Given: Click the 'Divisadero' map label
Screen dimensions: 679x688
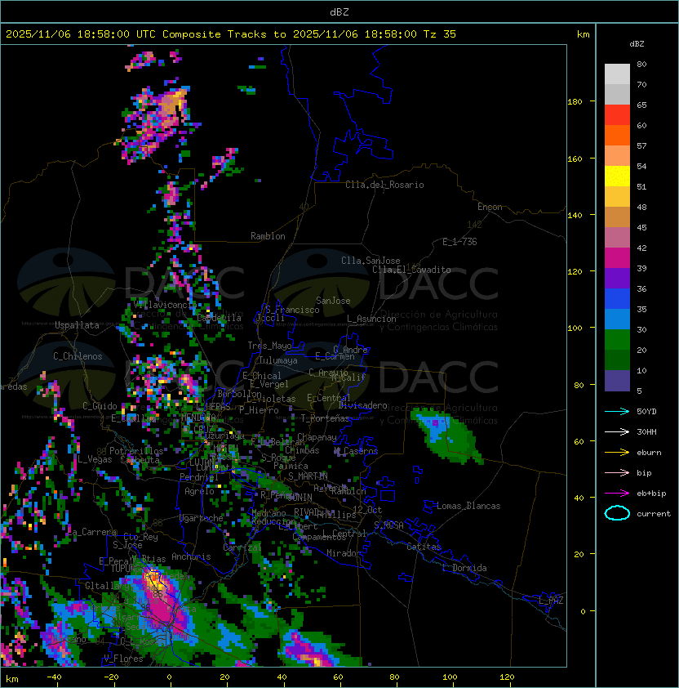Looking at the screenshot, I should (363, 405).
